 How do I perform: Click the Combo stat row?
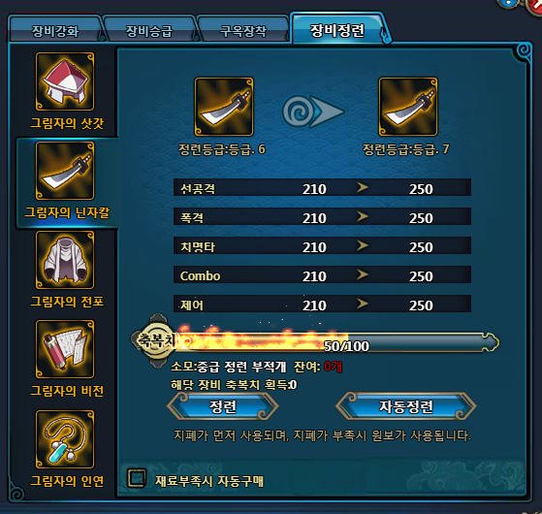322,274
